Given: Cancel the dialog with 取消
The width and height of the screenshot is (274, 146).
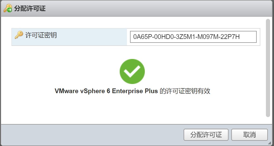Looking at the screenshot, I should tap(249, 135).
